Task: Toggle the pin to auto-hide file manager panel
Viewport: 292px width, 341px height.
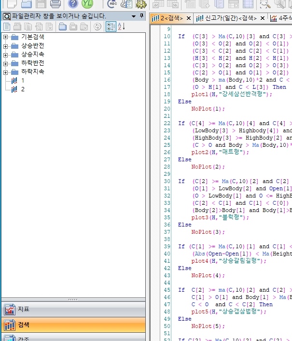Action: (x=141, y=16)
